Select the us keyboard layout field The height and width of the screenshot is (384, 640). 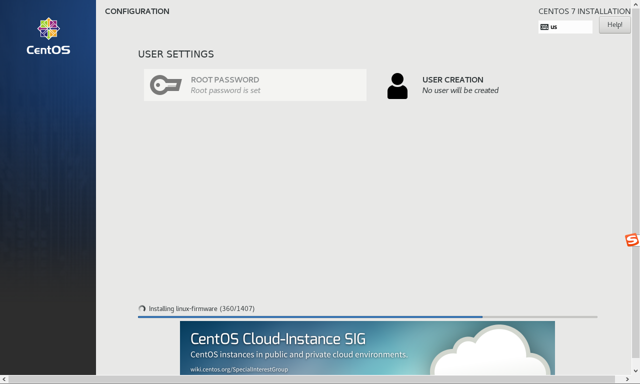pyautogui.click(x=565, y=27)
